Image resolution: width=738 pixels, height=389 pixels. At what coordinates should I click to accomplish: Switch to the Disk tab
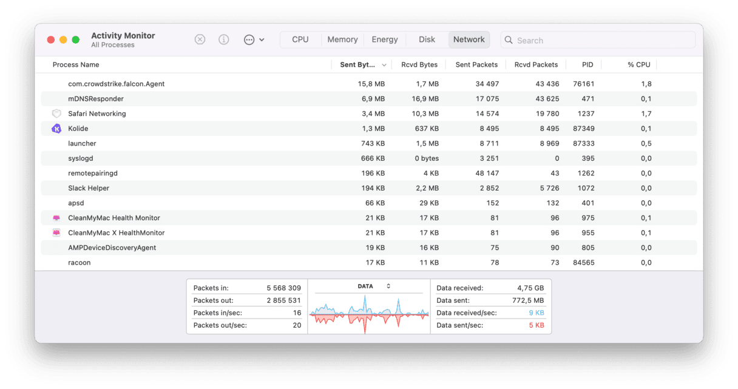(427, 39)
